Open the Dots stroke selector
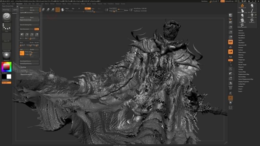 coord(6,27)
